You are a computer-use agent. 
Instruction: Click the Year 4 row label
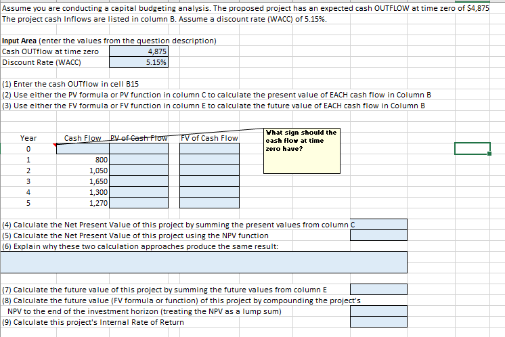tap(28, 192)
